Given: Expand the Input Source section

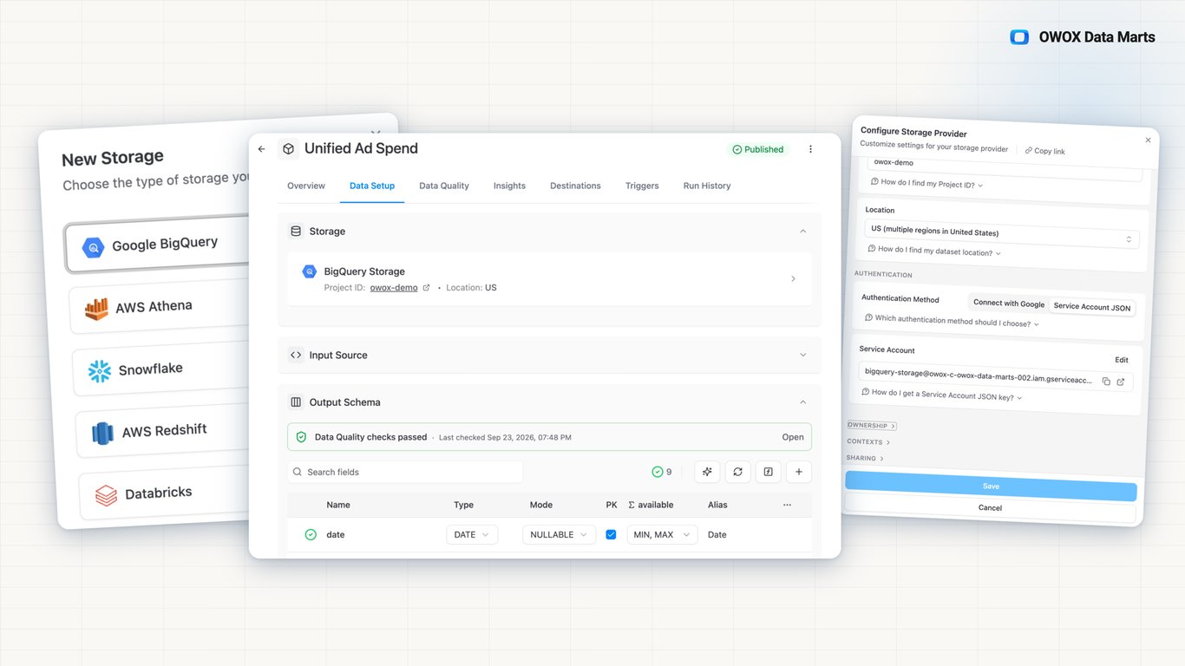Looking at the screenshot, I should click(x=802, y=355).
